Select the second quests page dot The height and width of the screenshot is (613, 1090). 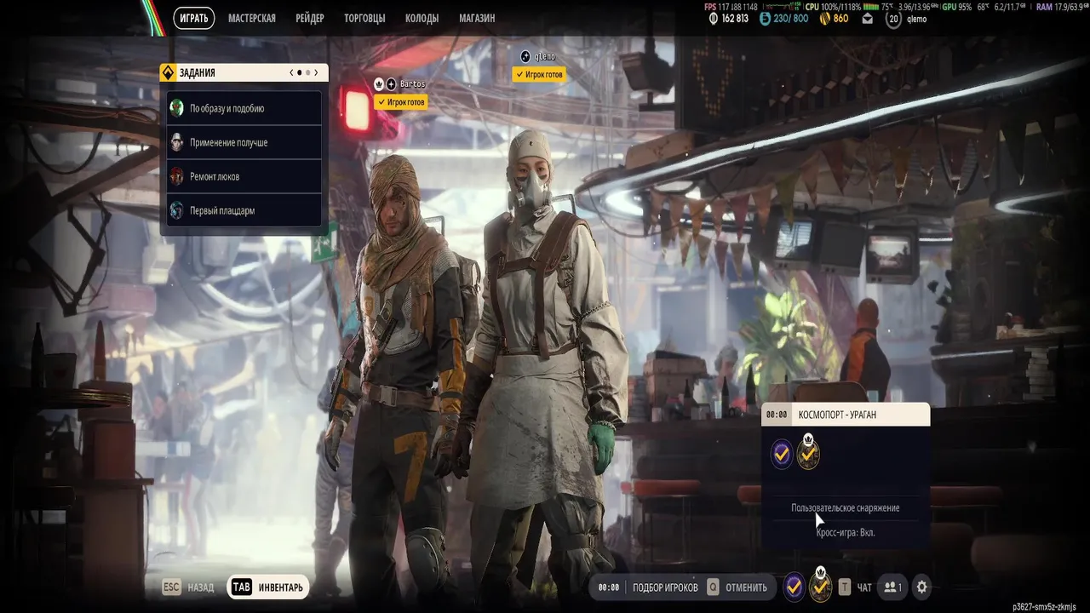coord(307,73)
